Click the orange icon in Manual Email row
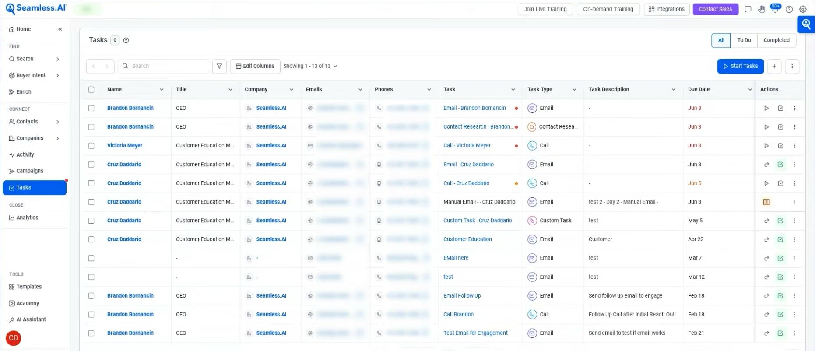This screenshot has width=815, height=351. click(x=766, y=202)
